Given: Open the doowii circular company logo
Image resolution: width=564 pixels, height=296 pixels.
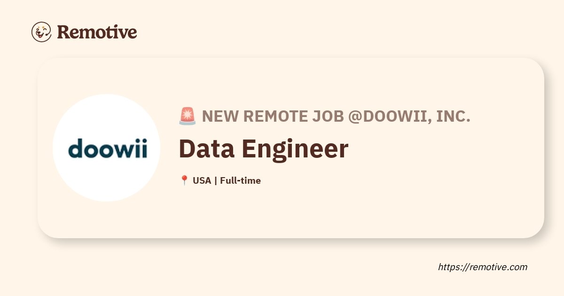Looking at the screenshot, I should coord(107,148).
